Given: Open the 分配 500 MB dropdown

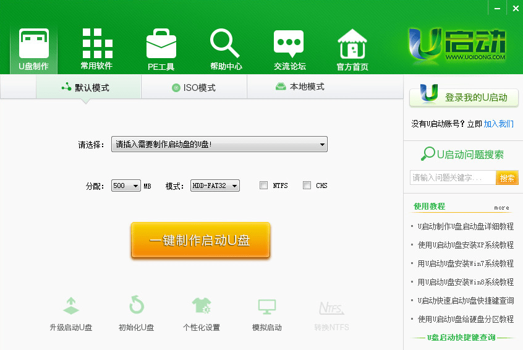Looking at the screenshot, I should coord(125,186).
